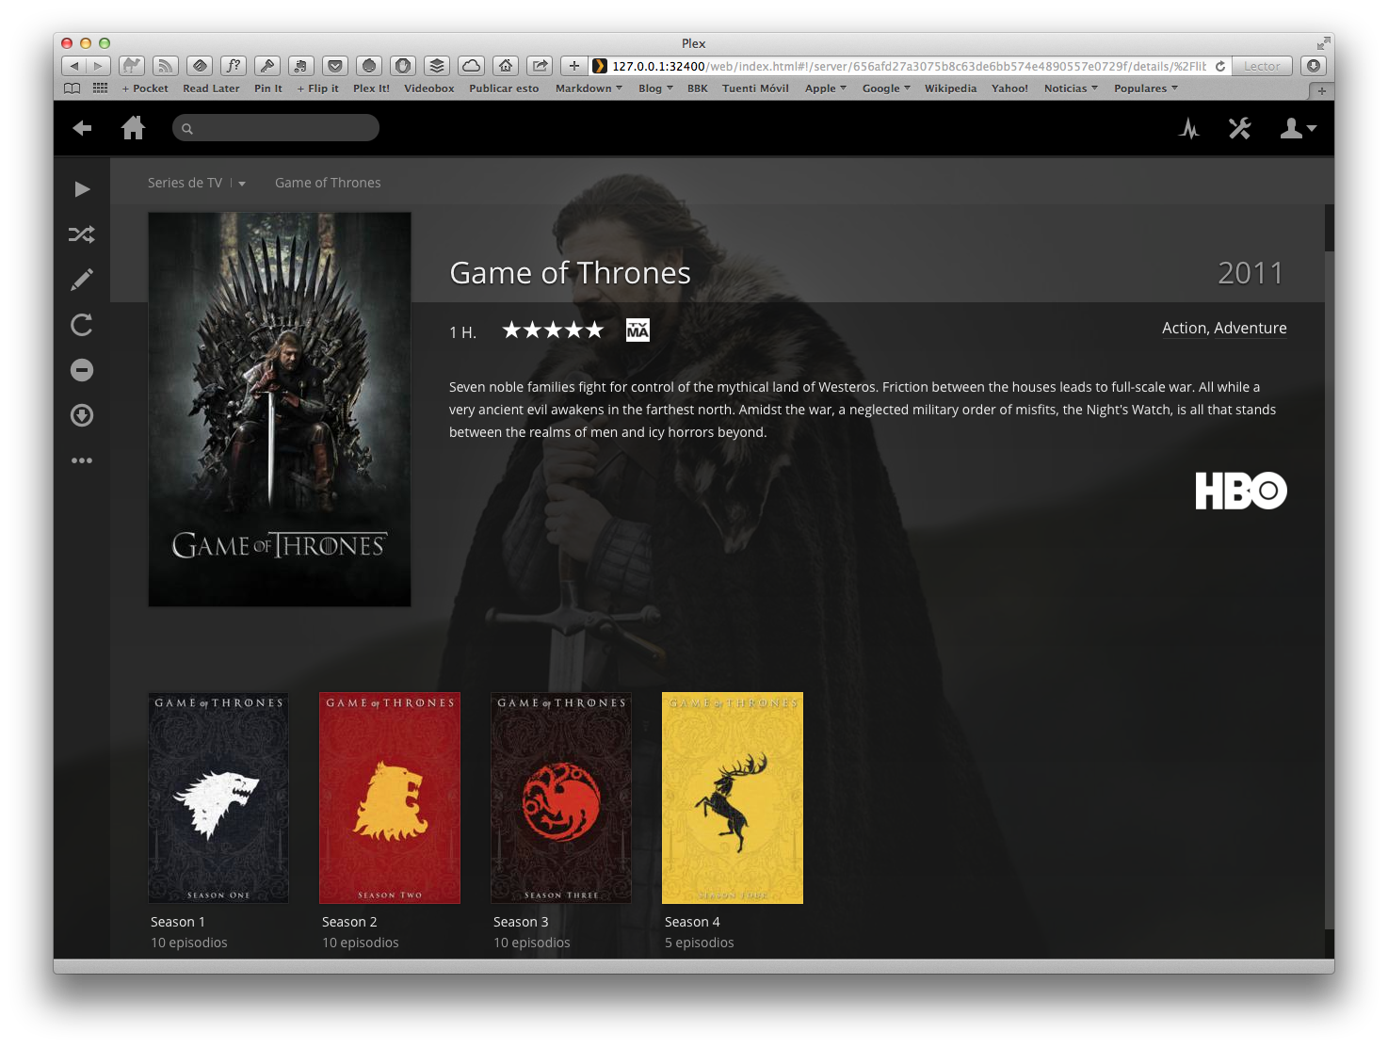This screenshot has width=1388, height=1048.
Task: Click the browser address bar URL
Action: pos(909,66)
